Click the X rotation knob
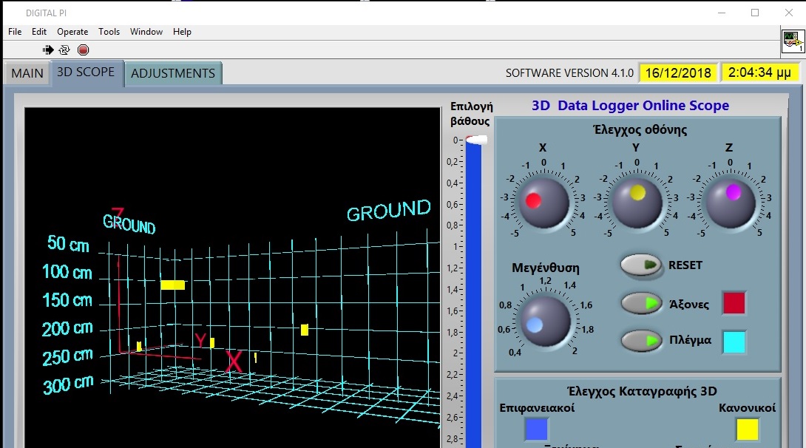Image resolution: width=806 pixels, height=448 pixels. tap(543, 202)
